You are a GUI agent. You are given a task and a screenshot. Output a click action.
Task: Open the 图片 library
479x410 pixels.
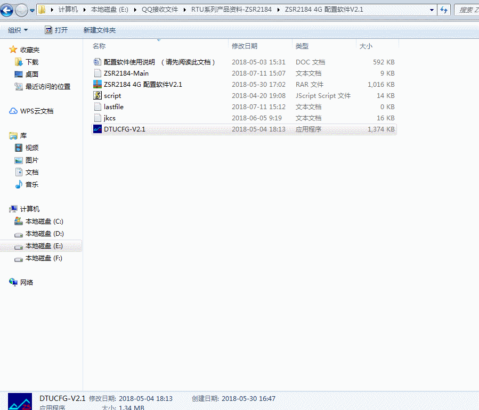point(32,160)
